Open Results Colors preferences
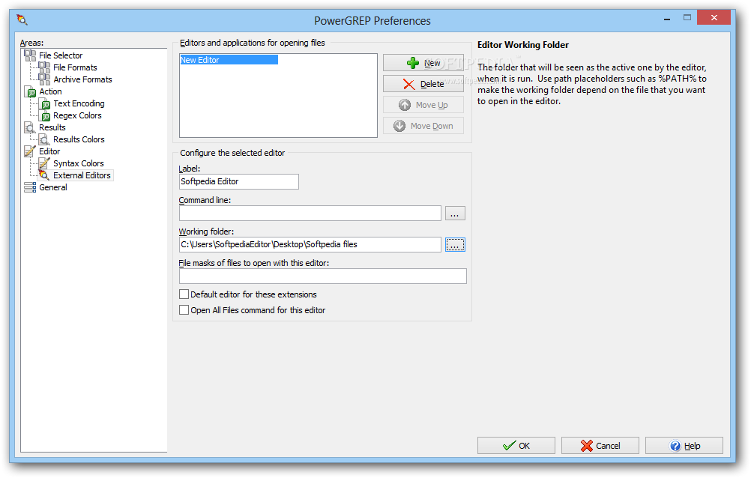 coord(79,139)
